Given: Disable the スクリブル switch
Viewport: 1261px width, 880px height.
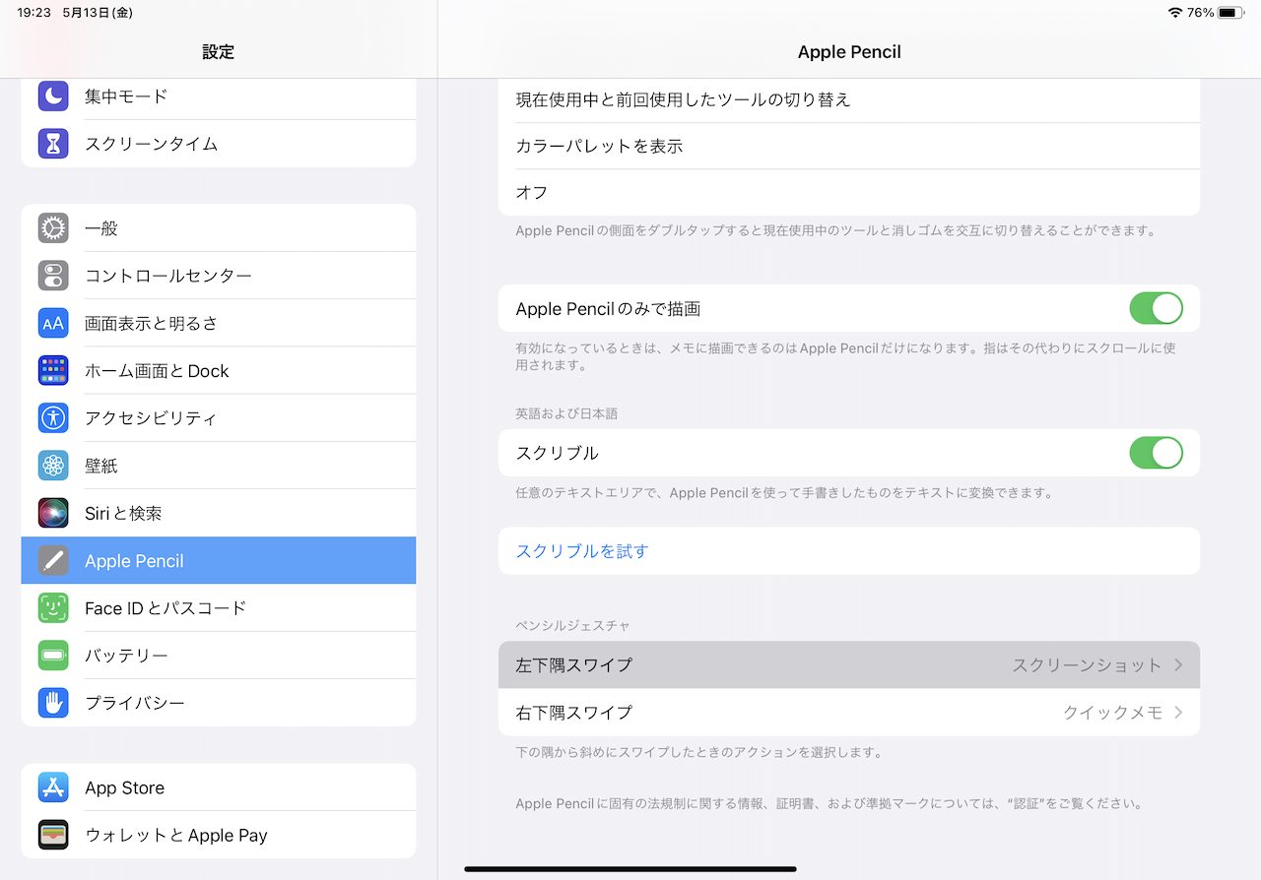Looking at the screenshot, I should click(1156, 453).
